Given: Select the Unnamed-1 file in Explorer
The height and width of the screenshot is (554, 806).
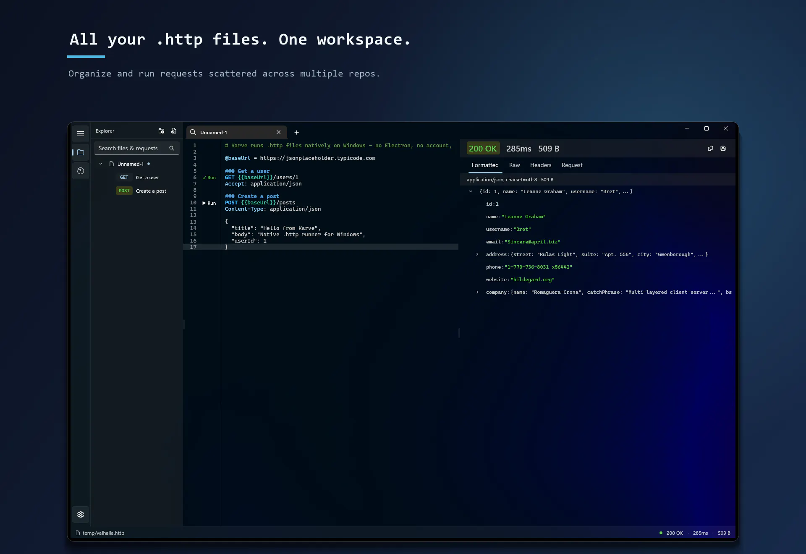Looking at the screenshot, I should coord(131,164).
